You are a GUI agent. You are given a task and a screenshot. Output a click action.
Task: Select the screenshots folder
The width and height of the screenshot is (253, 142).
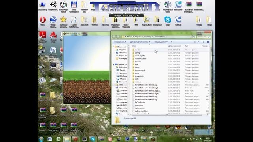[x=139, y=76]
